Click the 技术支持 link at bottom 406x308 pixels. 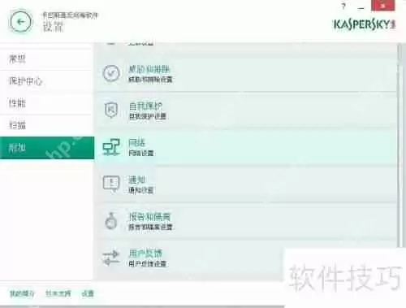pos(58,293)
